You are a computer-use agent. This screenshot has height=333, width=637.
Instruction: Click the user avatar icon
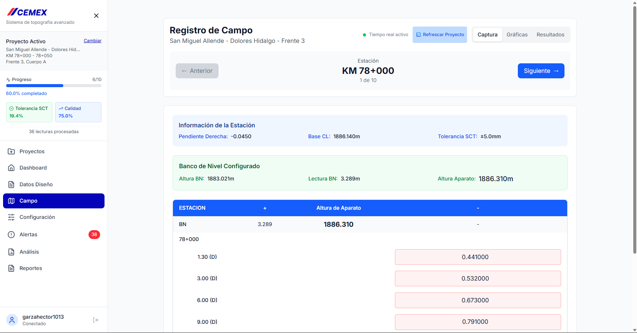pos(12,320)
